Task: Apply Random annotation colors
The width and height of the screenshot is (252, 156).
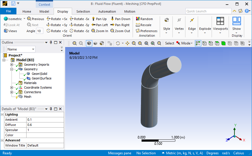Action: coord(144,19)
